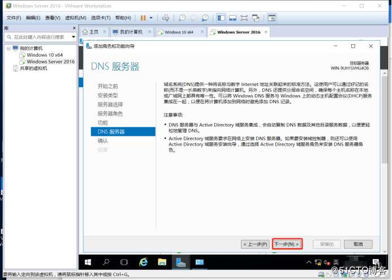Click the revert to snapshot toolbar icon
The image size is (392, 280).
click(x=193, y=18)
